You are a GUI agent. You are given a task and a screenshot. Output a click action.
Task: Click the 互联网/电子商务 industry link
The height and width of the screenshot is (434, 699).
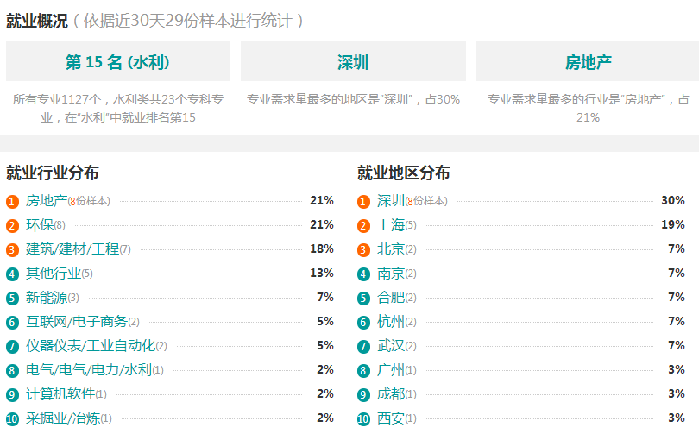pyautogui.click(x=77, y=321)
